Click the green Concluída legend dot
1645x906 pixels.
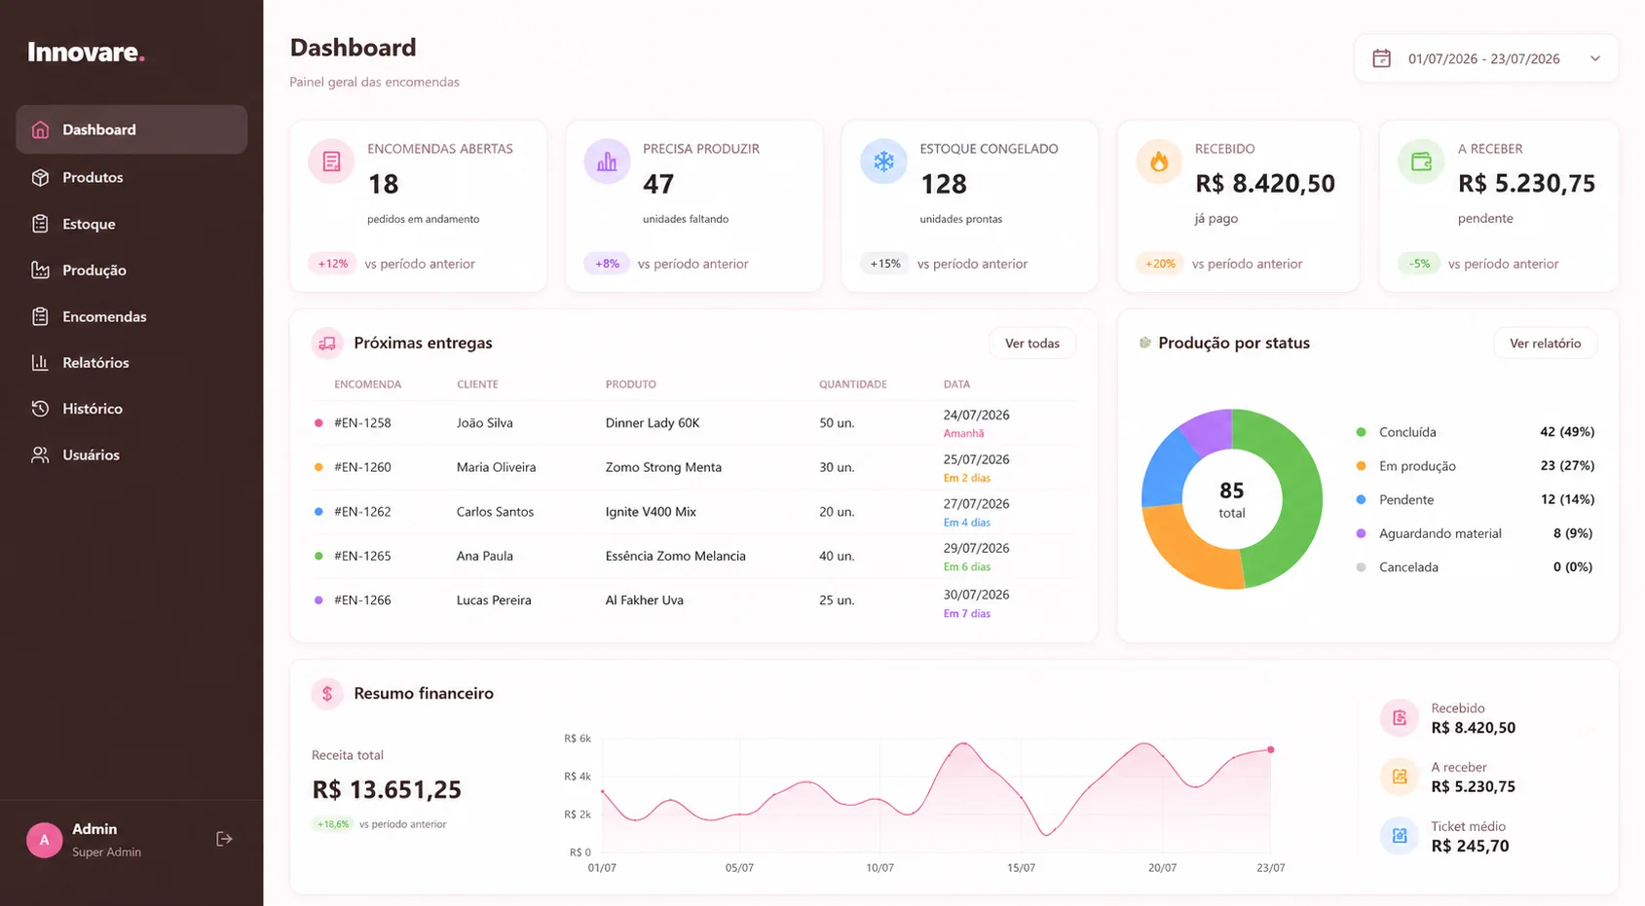(1361, 432)
